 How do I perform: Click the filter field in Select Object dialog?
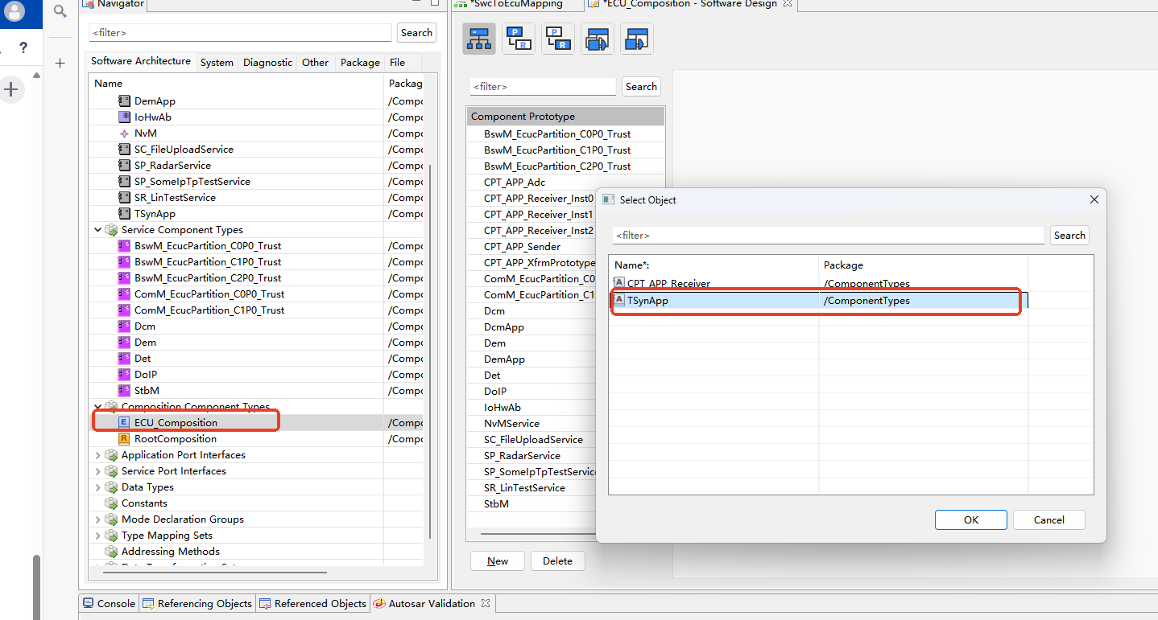[828, 236]
